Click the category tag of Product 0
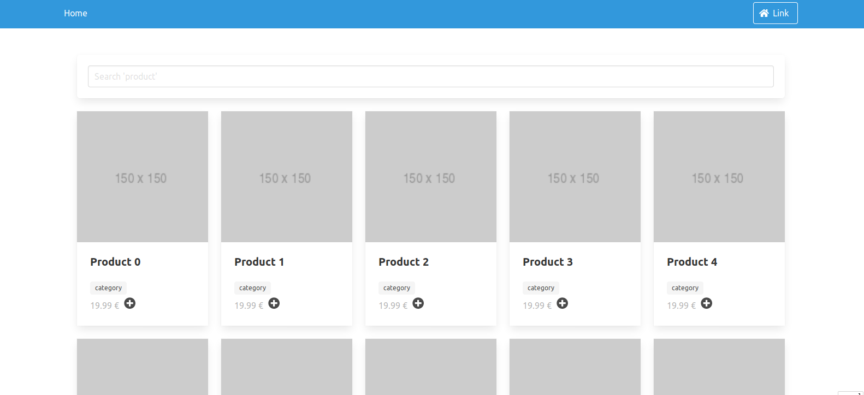 coord(108,288)
